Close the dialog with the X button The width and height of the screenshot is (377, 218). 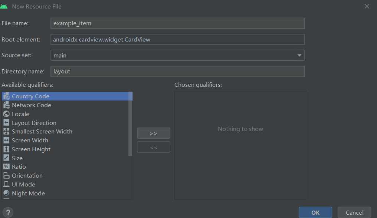tap(367, 7)
